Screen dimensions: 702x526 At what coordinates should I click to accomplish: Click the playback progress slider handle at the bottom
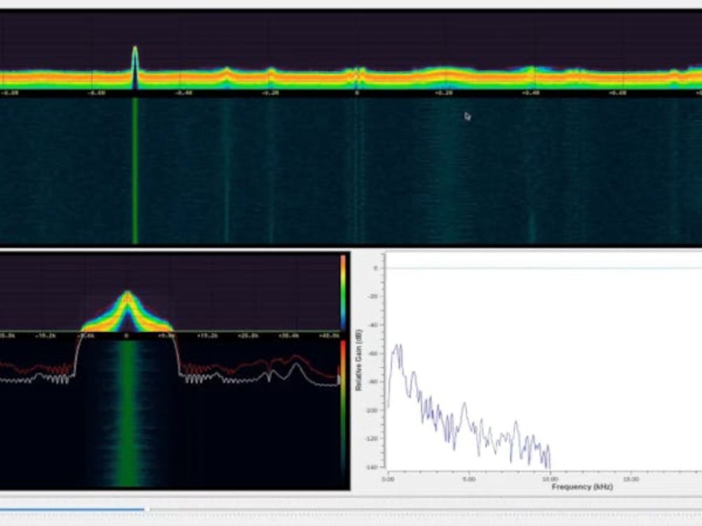tap(147, 509)
